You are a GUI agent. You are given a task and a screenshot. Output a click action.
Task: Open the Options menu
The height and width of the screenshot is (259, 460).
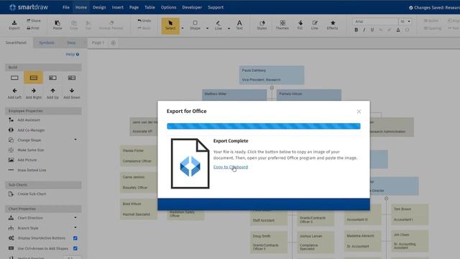click(x=168, y=7)
